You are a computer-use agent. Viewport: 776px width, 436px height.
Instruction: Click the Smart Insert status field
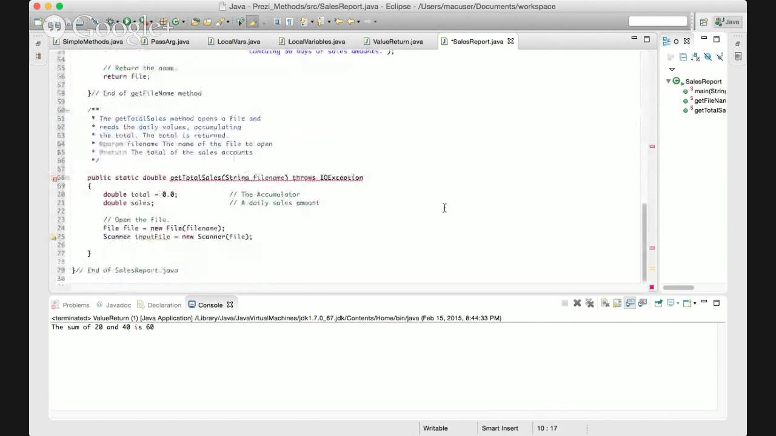pos(500,428)
